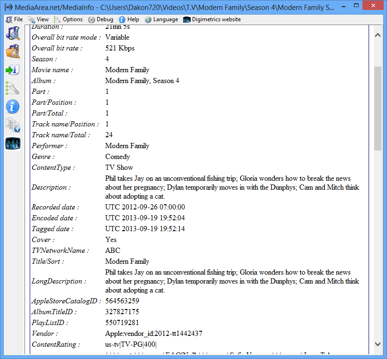Click the 'Description :' label

(51, 187)
